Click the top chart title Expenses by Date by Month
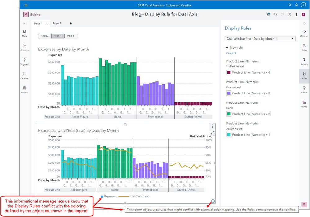 click(64, 49)
